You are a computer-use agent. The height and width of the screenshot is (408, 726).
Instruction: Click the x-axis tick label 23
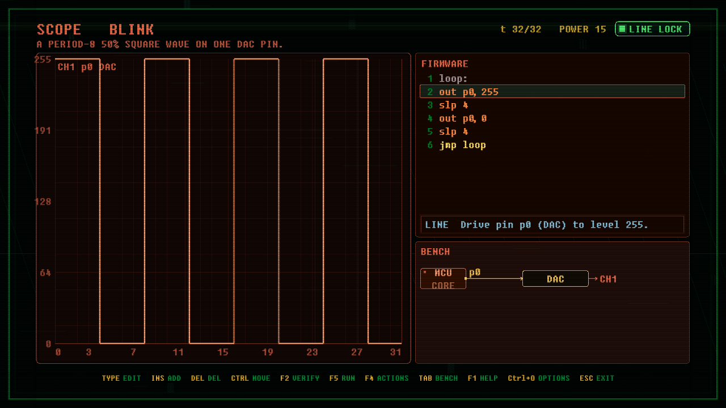[312, 352]
